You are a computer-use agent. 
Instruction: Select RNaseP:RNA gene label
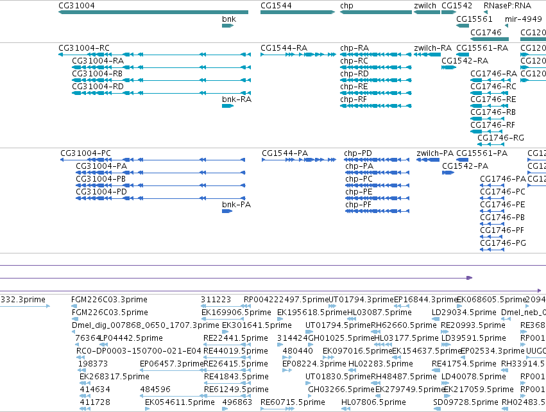coord(508,6)
